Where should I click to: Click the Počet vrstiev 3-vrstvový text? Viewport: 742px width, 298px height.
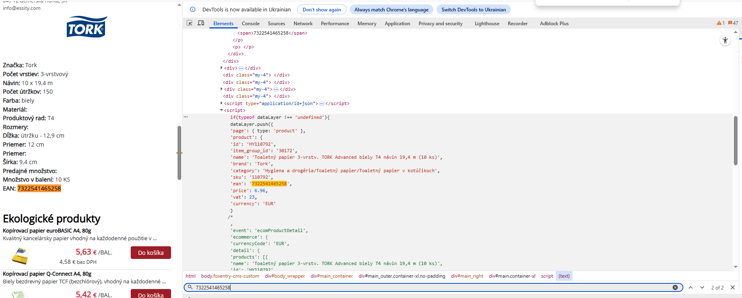[35, 74]
